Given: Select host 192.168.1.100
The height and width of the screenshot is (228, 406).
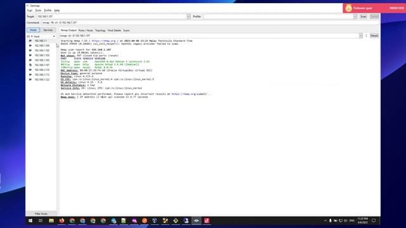Looking at the screenshot, I should pyautogui.click(x=42, y=46).
